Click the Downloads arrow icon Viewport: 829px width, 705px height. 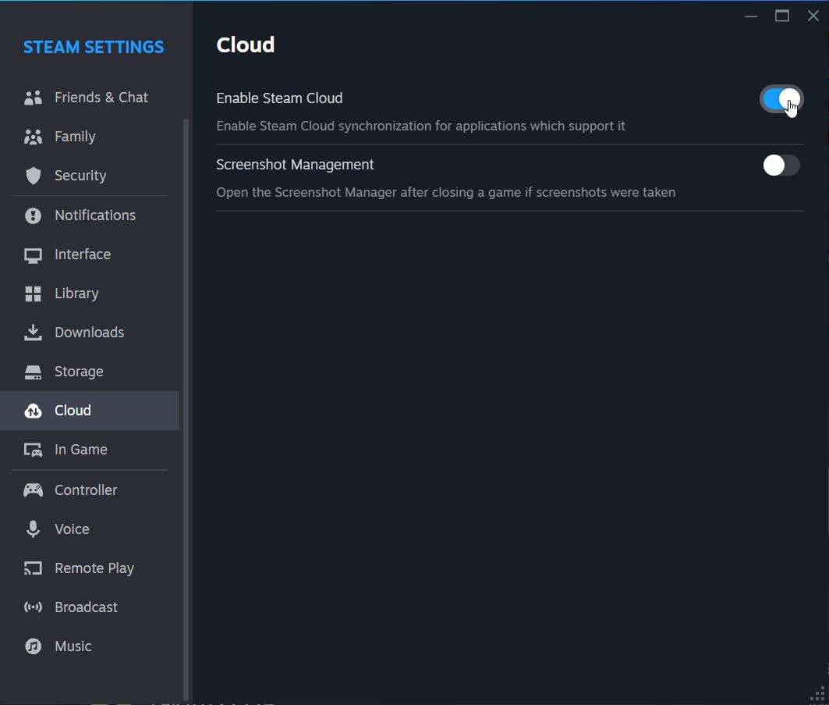33,333
